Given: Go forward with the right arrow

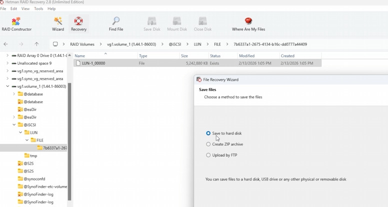Looking at the screenshot, I should [x=21, y=44].
